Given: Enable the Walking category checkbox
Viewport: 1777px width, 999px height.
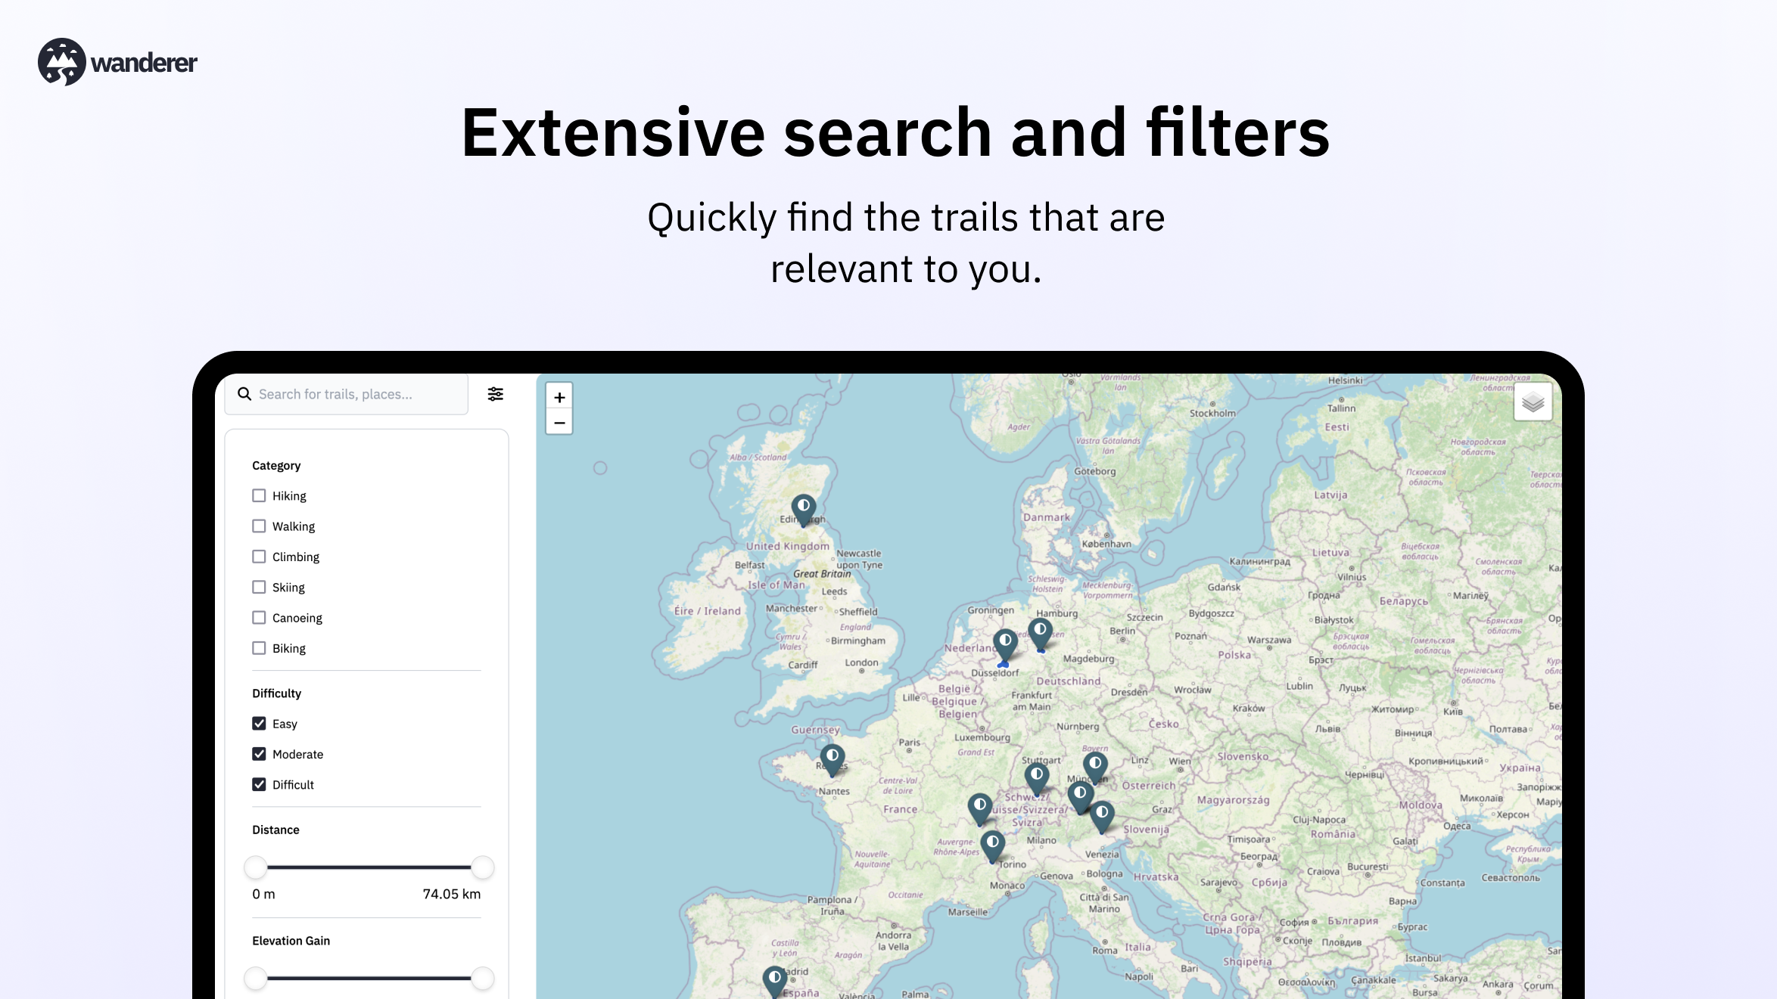Looking at the screenshot, I should (259, 526).
